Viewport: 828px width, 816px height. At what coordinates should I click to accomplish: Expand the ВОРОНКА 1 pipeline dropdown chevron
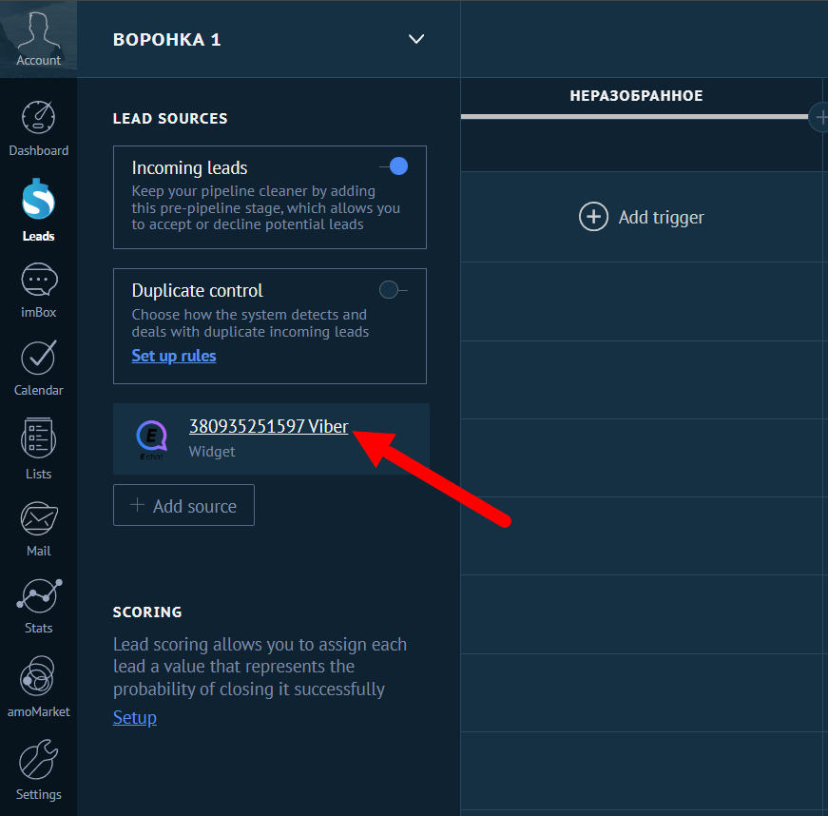(x=416, y=39)
